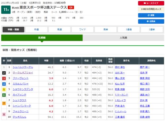Image resolution: width=165 pixels, height=121 pixels.
Task: Open horse link デリオスルル
Action: [x=19, y=117]
